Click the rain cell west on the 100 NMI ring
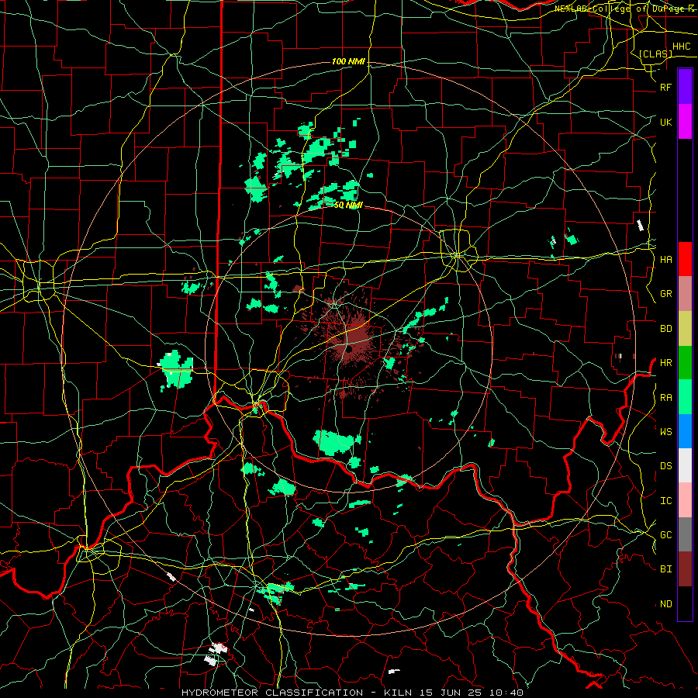This screenshot has height=698, width=698. [x=177, y=368]
